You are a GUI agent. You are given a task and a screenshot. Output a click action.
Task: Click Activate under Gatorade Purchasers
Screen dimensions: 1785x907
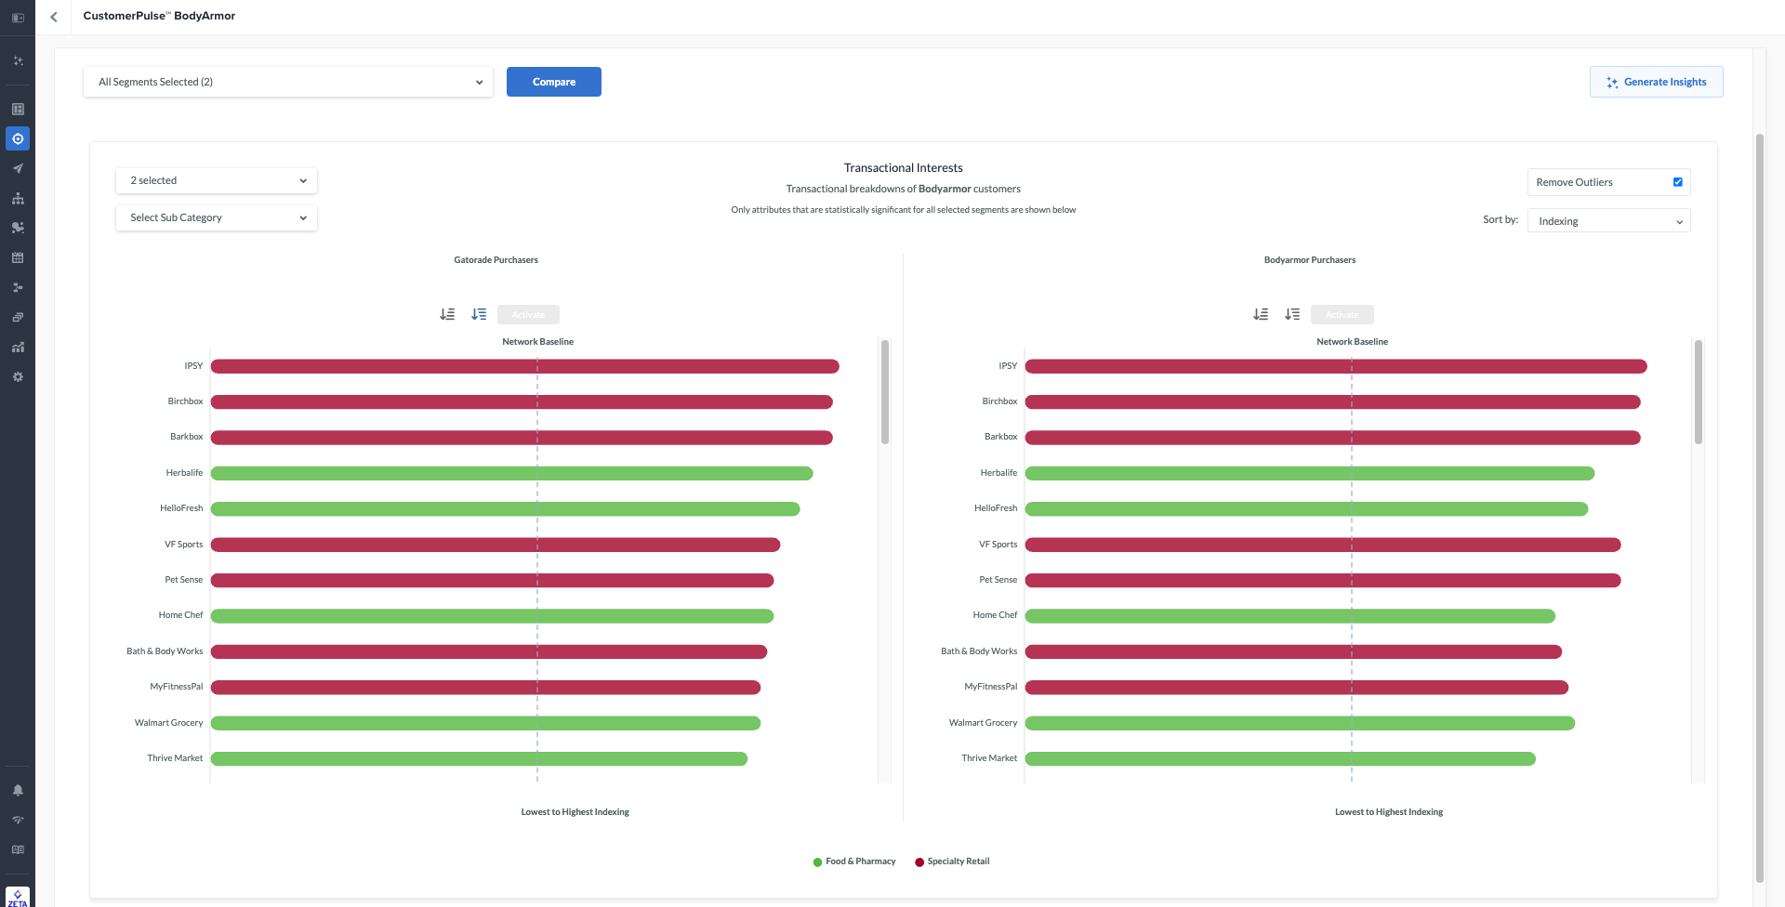[528, 314]
